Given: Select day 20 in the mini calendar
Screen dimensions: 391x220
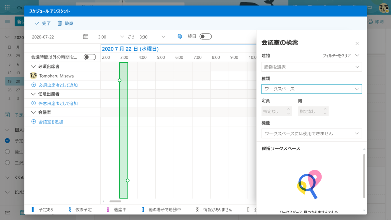Looking at the screenshot, I should pos(18,81).
